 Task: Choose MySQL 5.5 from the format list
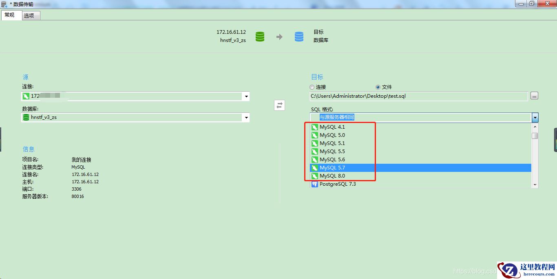click(x=420, y=152)
